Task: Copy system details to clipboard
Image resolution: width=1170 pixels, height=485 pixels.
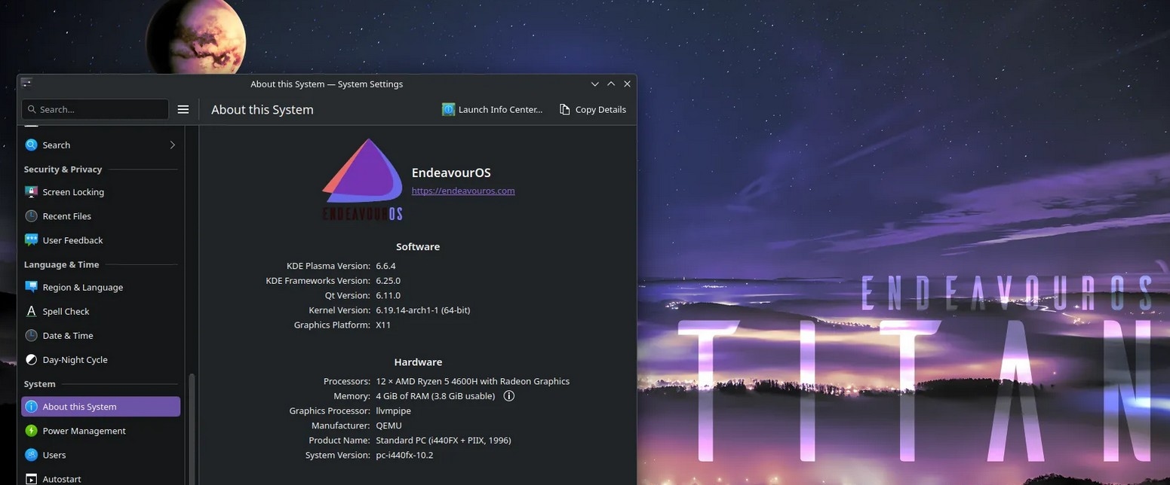Action: tap(592, 109)
